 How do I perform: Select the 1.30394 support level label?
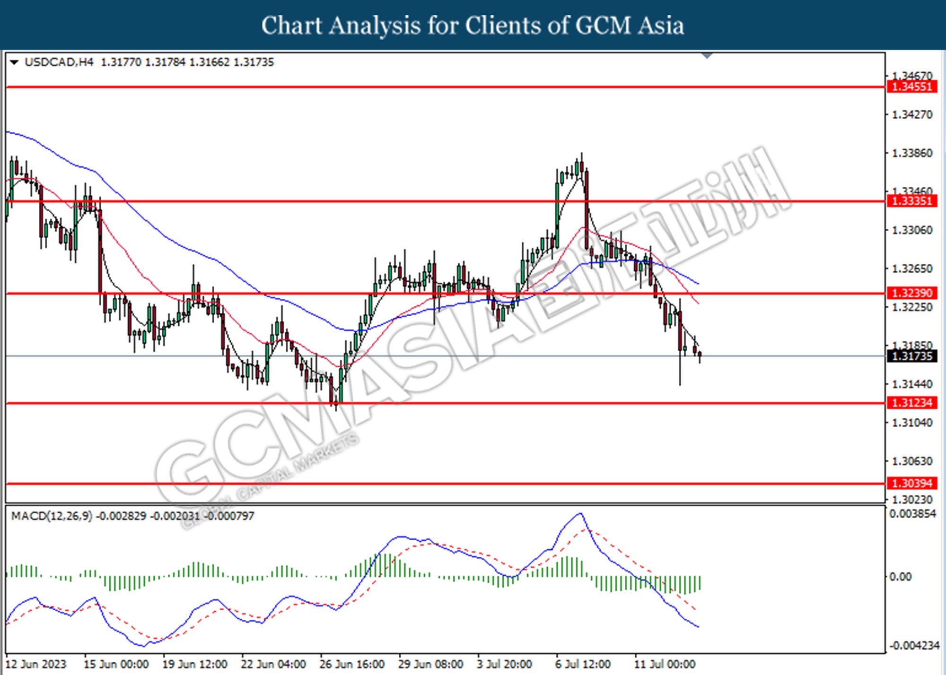pos(912,484)
